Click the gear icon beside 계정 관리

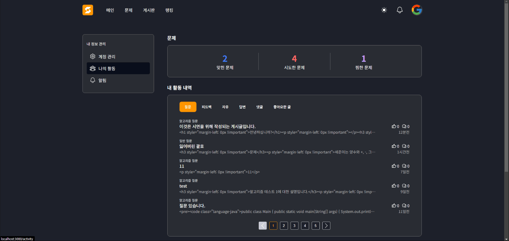[x=93, y=56]
